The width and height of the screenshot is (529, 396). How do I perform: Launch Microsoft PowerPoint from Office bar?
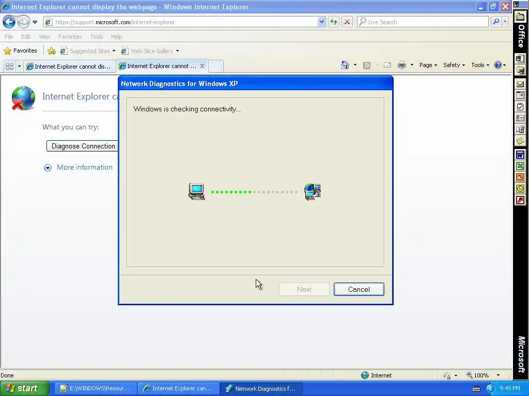520,177
